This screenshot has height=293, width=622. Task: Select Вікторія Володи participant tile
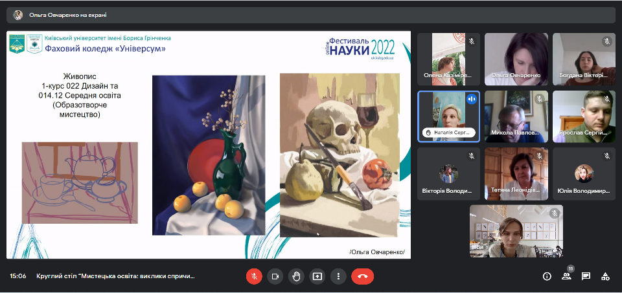pyautogui.click(x=448, y=174)
